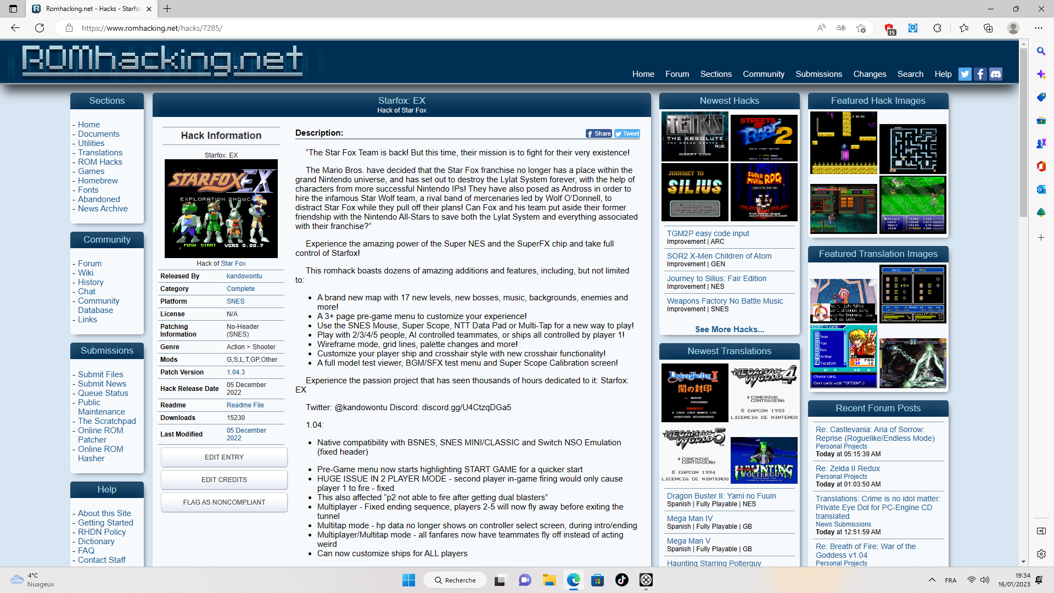Open Microsoft Store from the taskbar
The height and width of the screenshot is (593, 1054).
click(x=597, y=580)
